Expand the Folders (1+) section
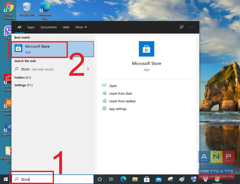240x184 pixels. coord(23,77)
